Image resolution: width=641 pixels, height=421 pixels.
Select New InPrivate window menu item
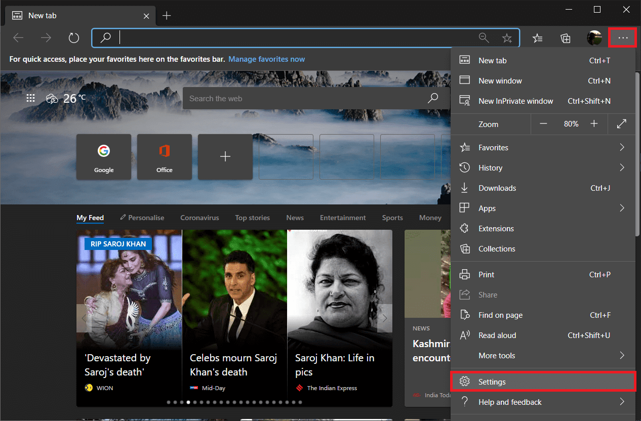point(515,101)
